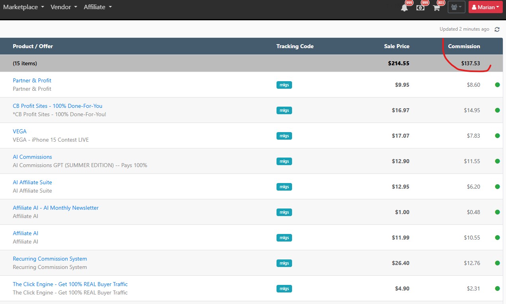This screenshot has width=506, height=304.
Task: Click the $4.90 sale price cell
Action: click(402, 288)
